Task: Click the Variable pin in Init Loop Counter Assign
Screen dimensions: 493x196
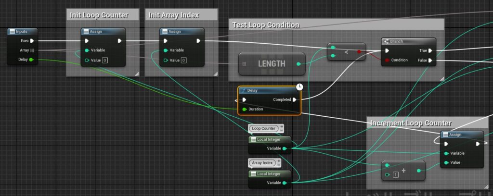Action: coord(87,50)
